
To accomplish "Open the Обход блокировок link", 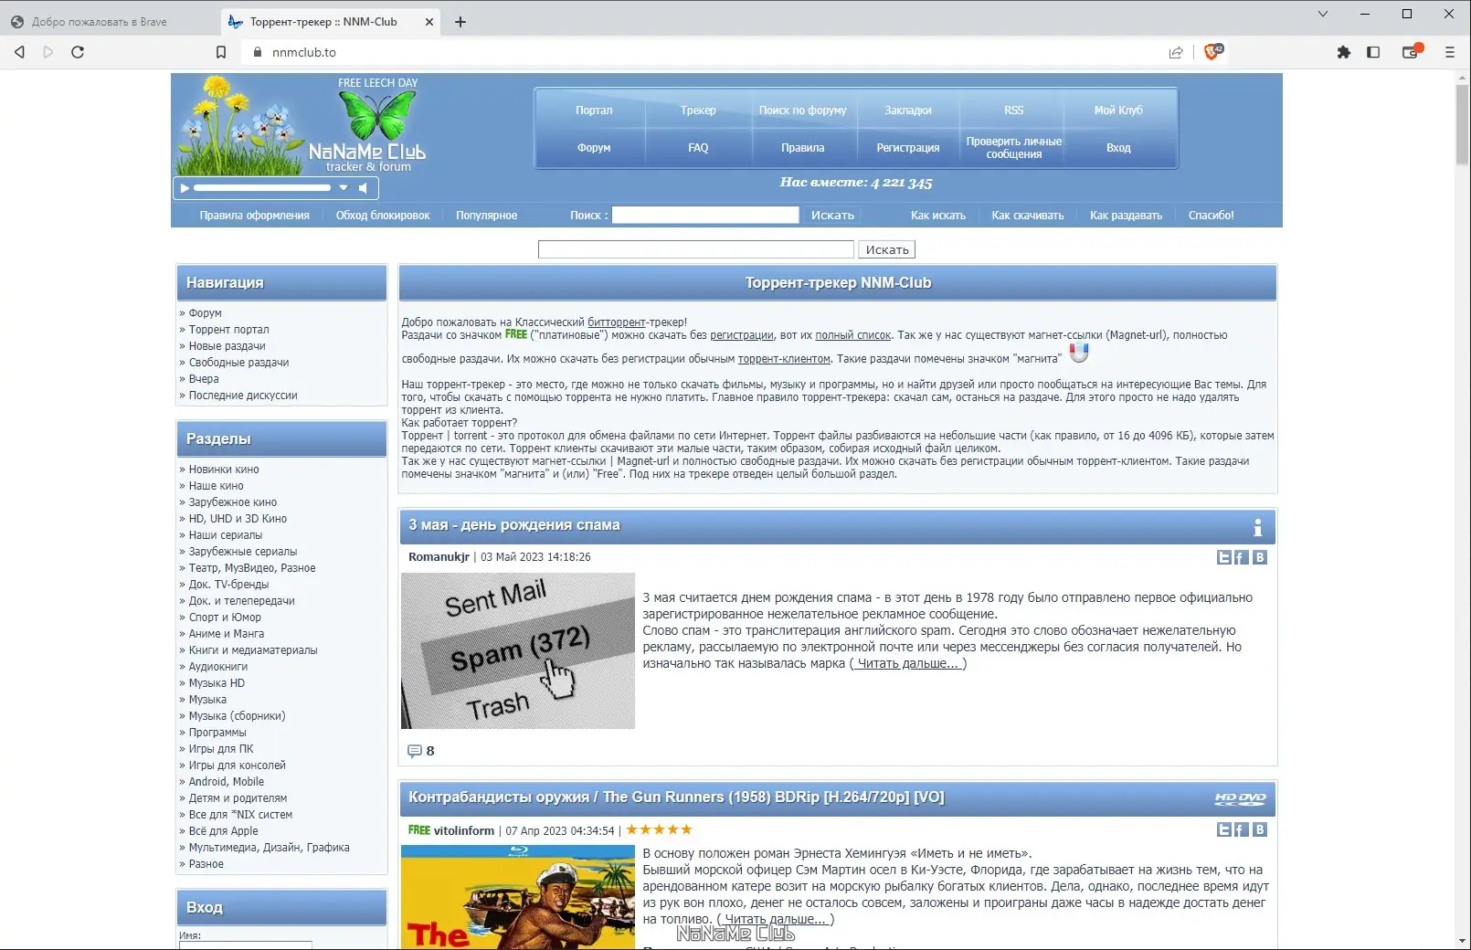I will click(x=383, y=216).
